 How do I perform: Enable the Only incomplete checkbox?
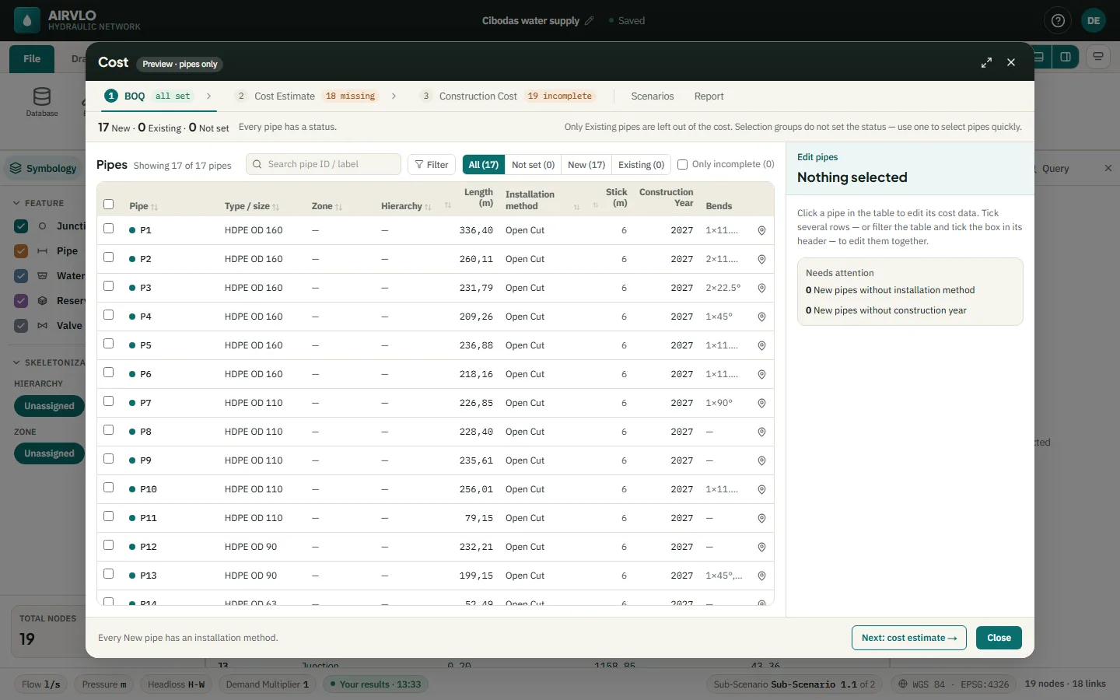pos(682,164)
